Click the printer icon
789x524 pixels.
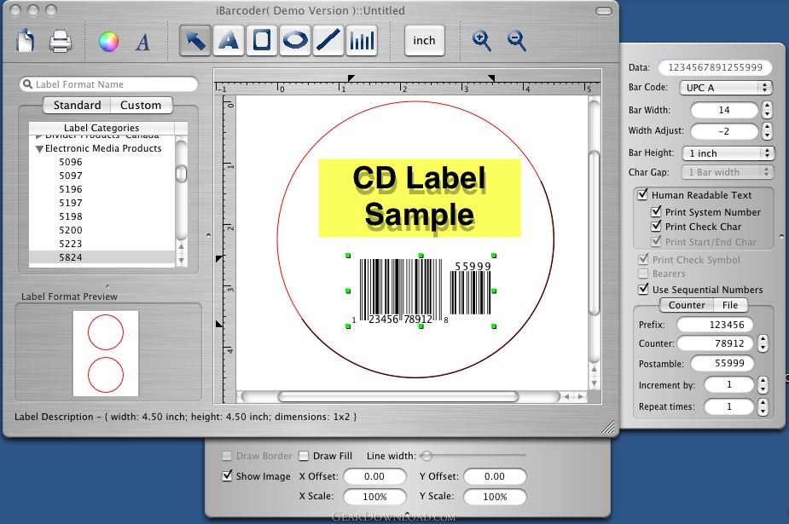61,41
